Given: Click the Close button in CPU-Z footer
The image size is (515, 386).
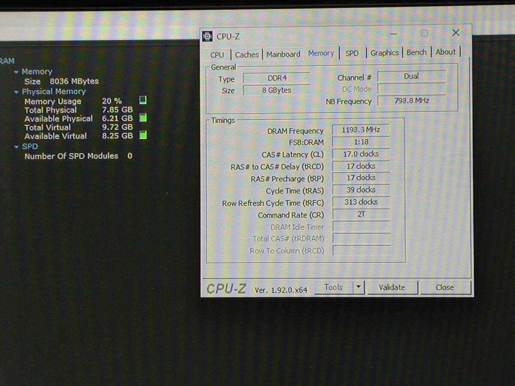Looking at the screenshot, I should coord(445,287).
